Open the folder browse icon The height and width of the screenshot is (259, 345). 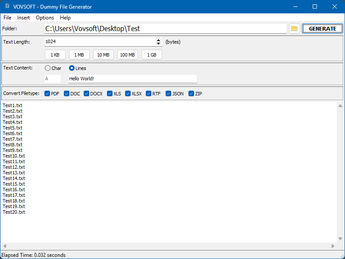tap(294, 28)
